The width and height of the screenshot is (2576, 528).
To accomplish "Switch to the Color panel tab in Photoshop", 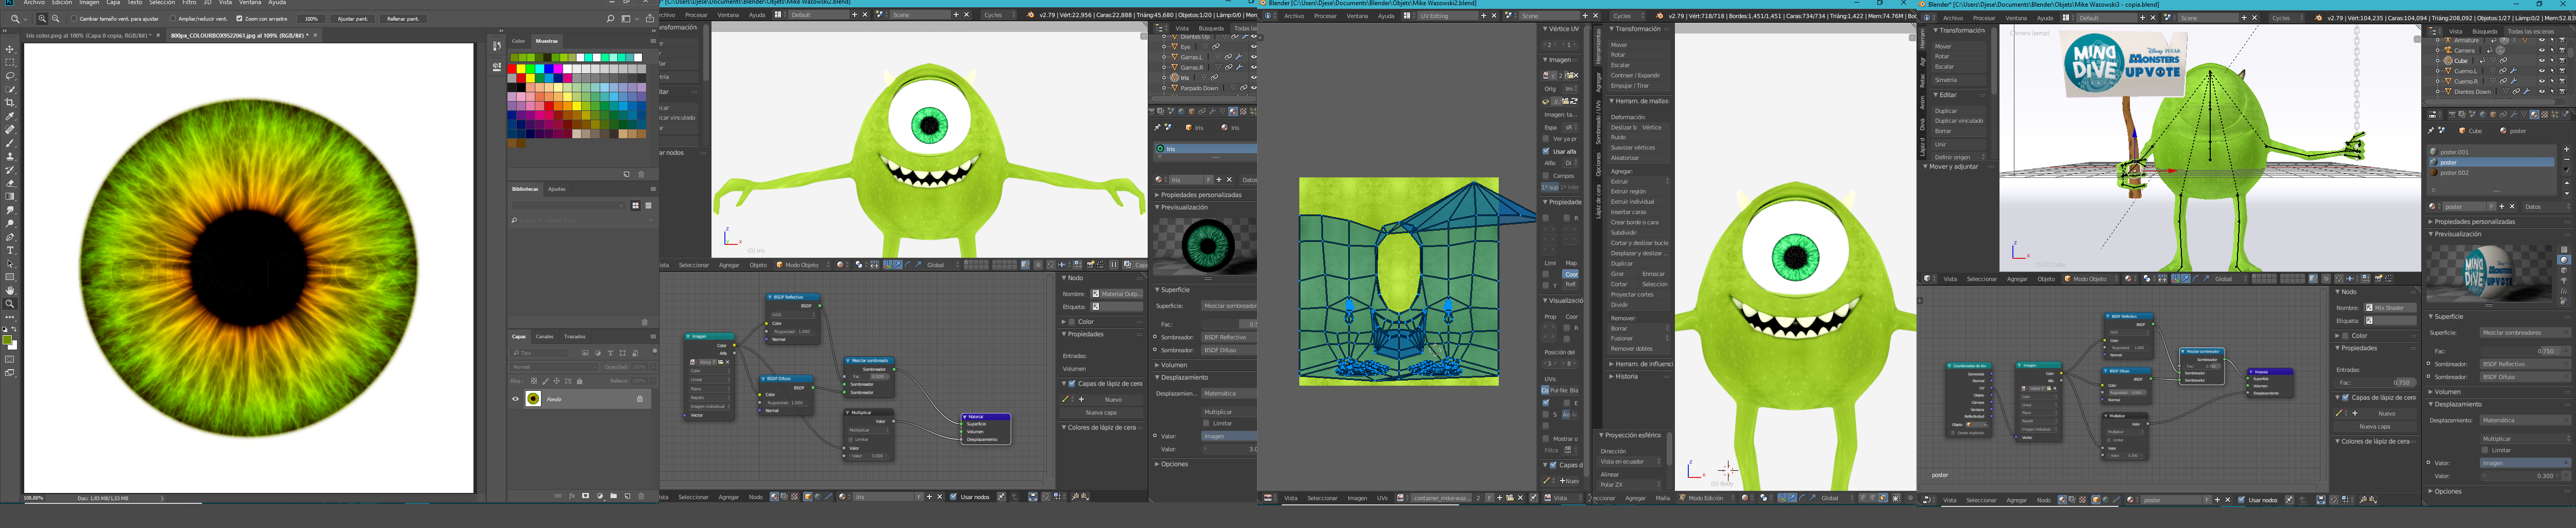I will coord(518,41).
